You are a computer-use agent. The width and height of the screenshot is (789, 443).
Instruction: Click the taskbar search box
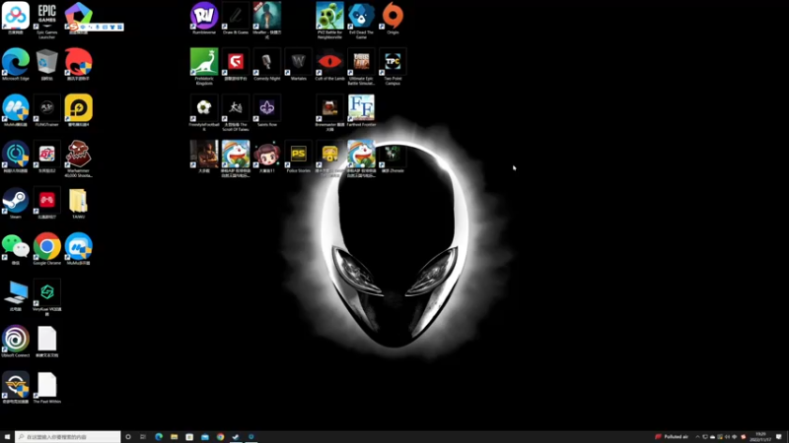[68, 437]
